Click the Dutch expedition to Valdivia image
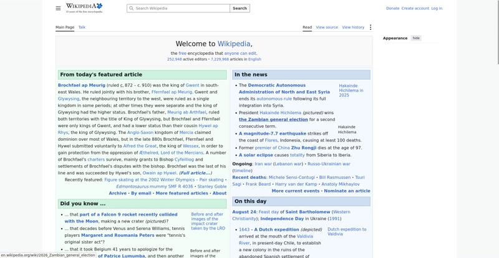The height and width of the screenshot is (258, 499). click(x=347, y=232)
